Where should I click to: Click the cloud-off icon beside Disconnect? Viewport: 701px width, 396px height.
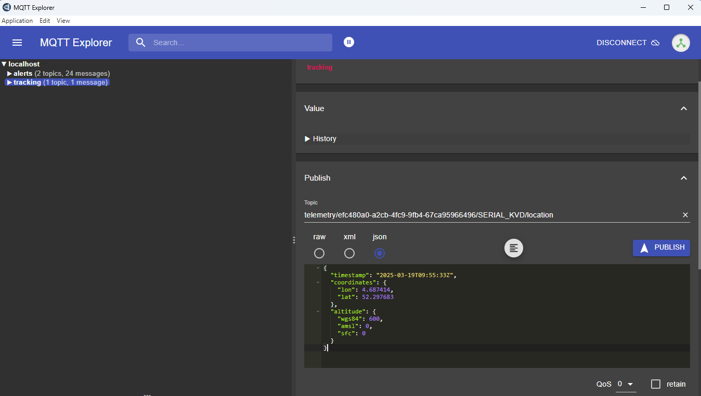[x=655, y=43]
